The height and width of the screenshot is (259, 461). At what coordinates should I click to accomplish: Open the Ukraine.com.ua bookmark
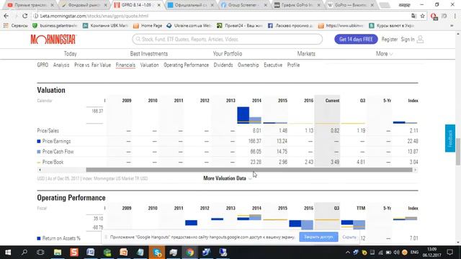tap(189, 26)
